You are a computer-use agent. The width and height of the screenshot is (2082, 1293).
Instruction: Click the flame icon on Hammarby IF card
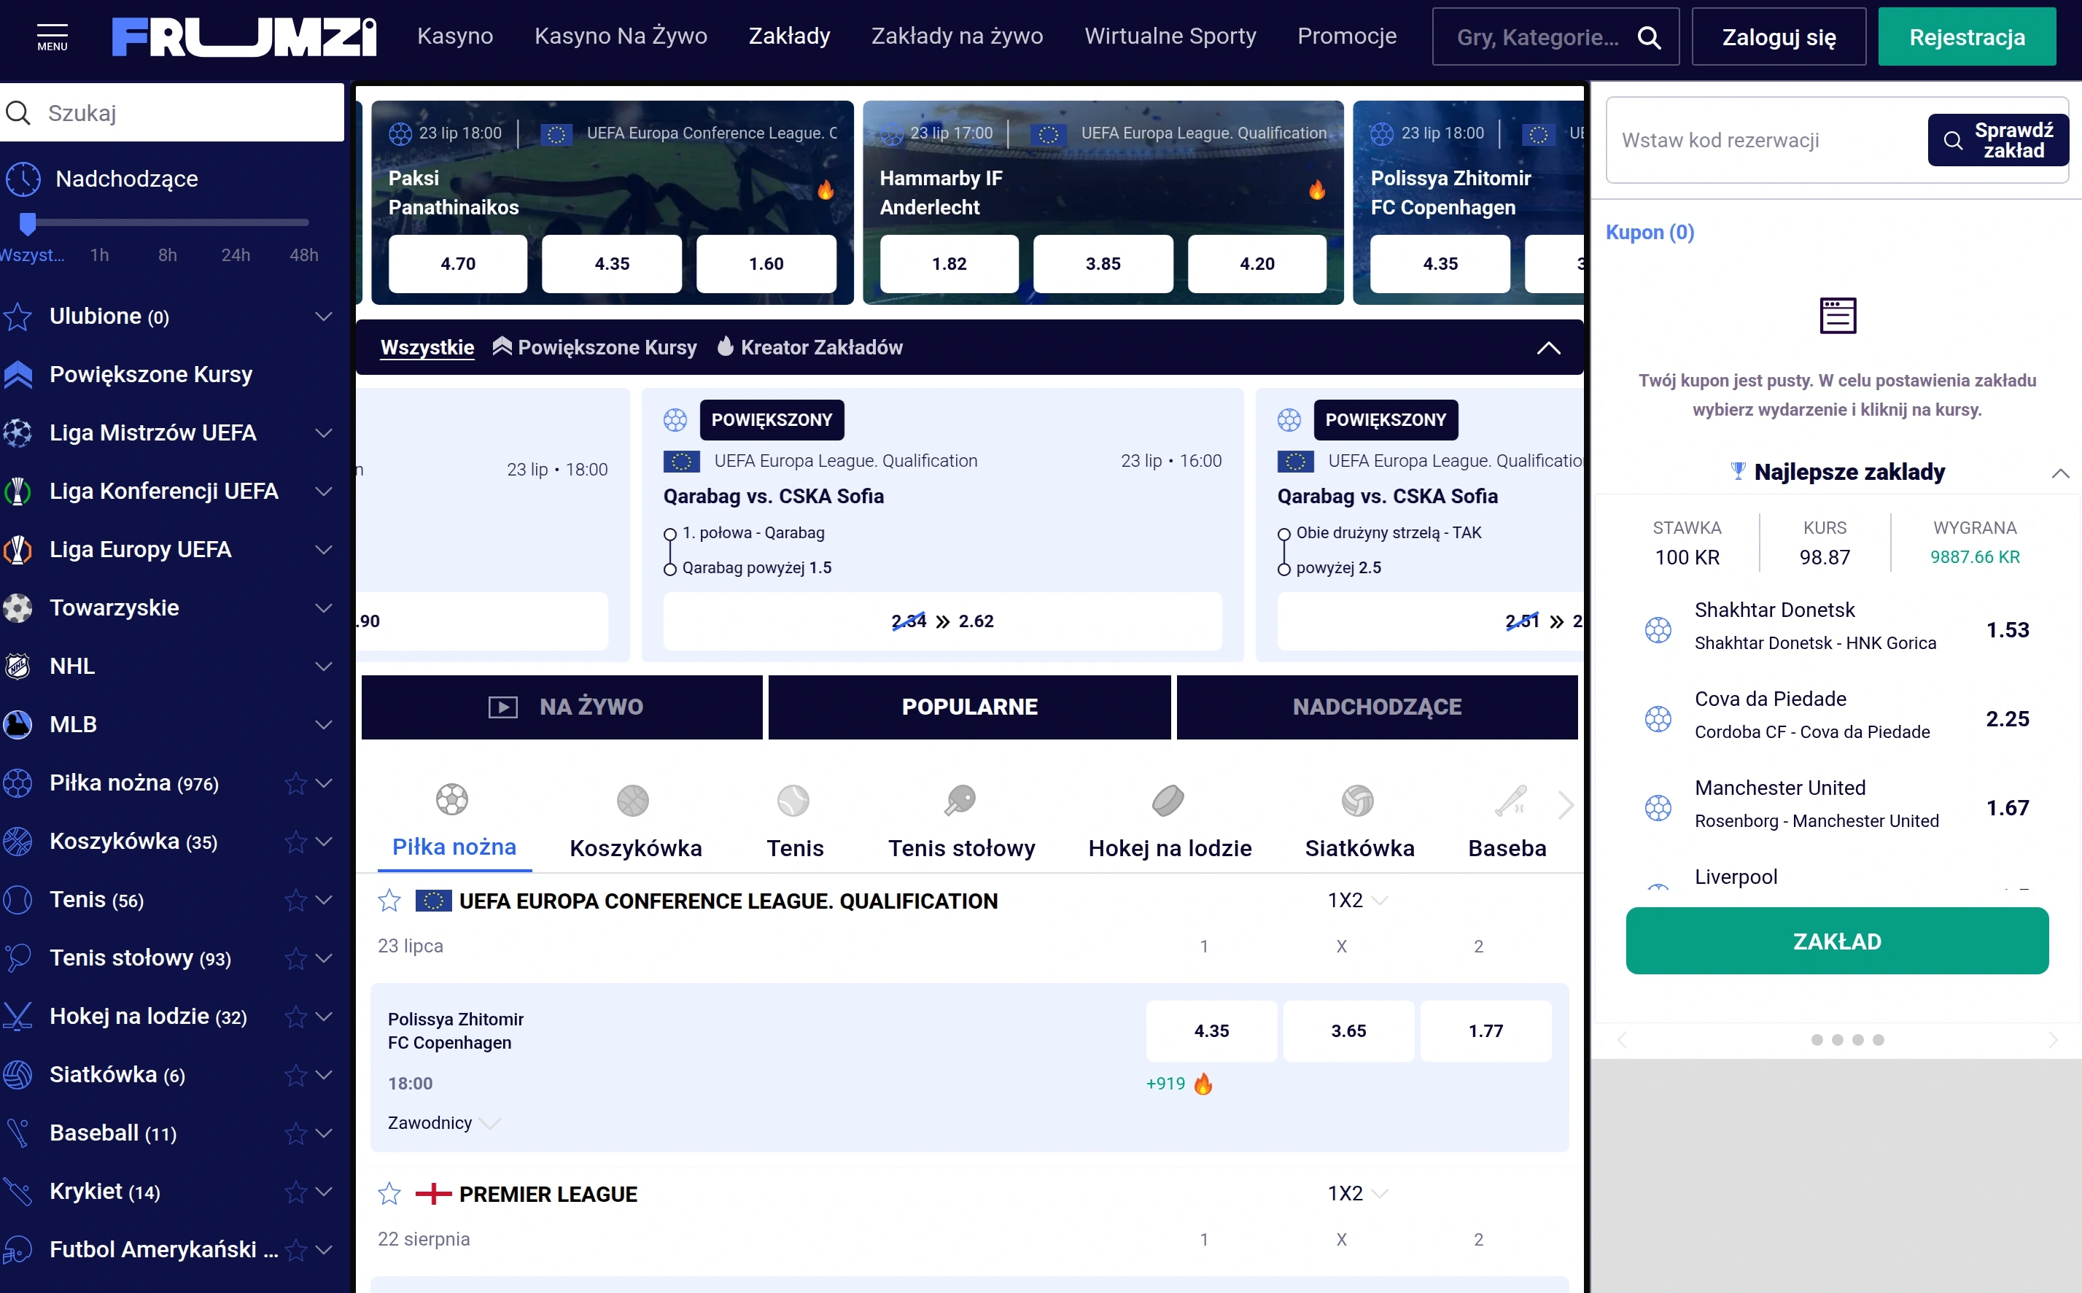pyautogui.click(x=1317, y=190)
